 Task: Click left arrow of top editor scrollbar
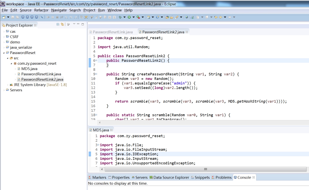click(100, 123)
